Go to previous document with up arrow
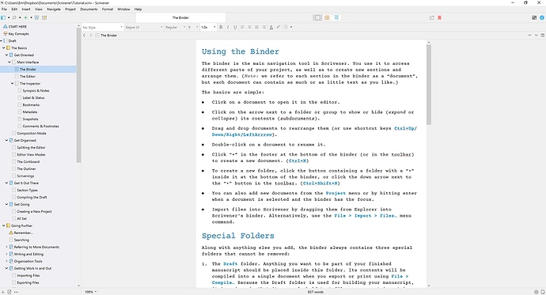 [x=529, y=36]
